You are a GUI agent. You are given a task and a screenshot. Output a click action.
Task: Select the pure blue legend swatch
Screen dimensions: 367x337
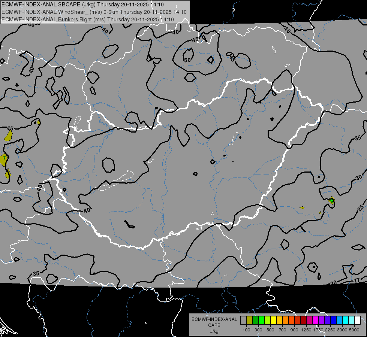coord(334,321)
